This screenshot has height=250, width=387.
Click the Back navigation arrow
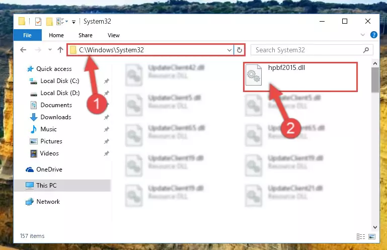(x=23, y=50)
